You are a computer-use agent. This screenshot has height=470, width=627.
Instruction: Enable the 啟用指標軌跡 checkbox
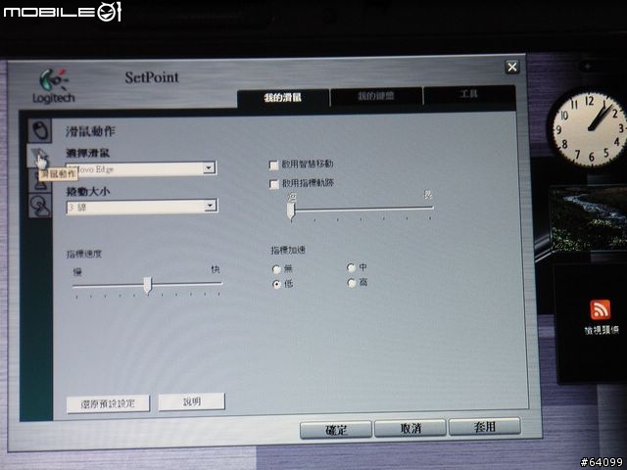[x=274, y=184]
